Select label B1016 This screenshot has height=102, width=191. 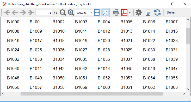pyautogui.click(x=13, y=41)
